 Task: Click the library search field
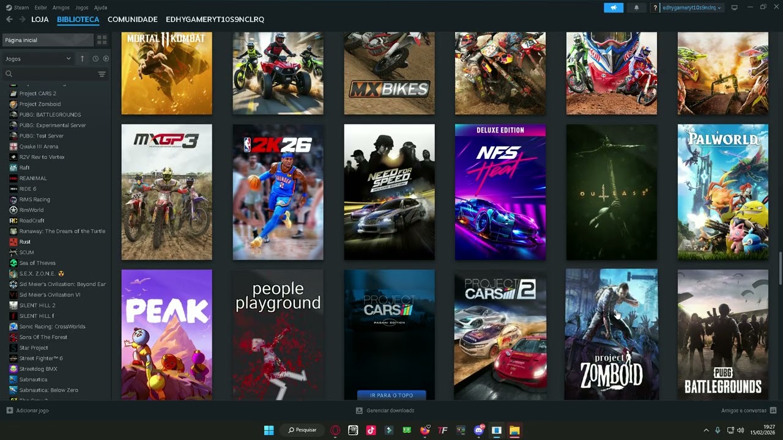tap(51, 74)
